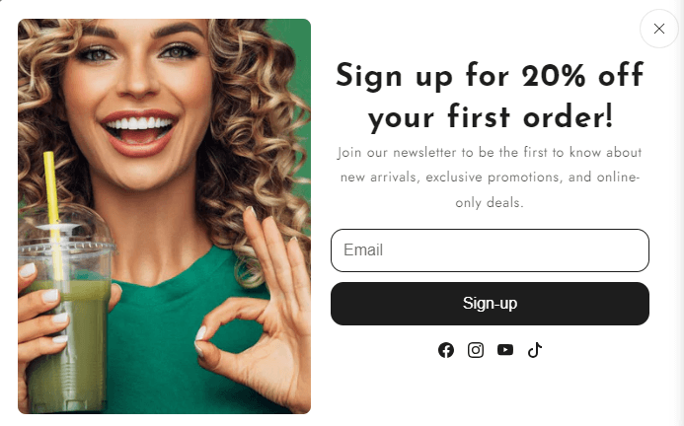The image size is (684, 426).
Task: Select the promo photo of woman
Action: click(164, 216)
